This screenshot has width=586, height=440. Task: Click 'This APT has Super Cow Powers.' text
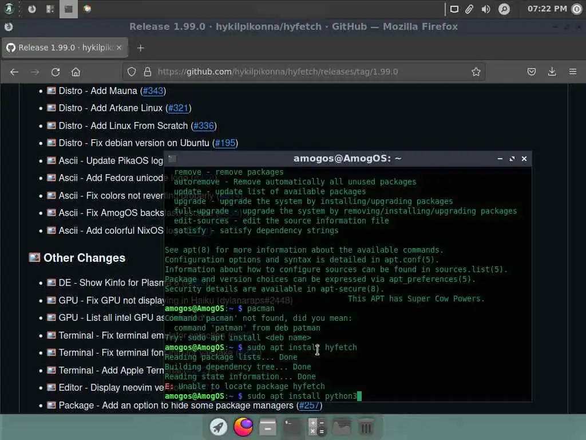417,298
